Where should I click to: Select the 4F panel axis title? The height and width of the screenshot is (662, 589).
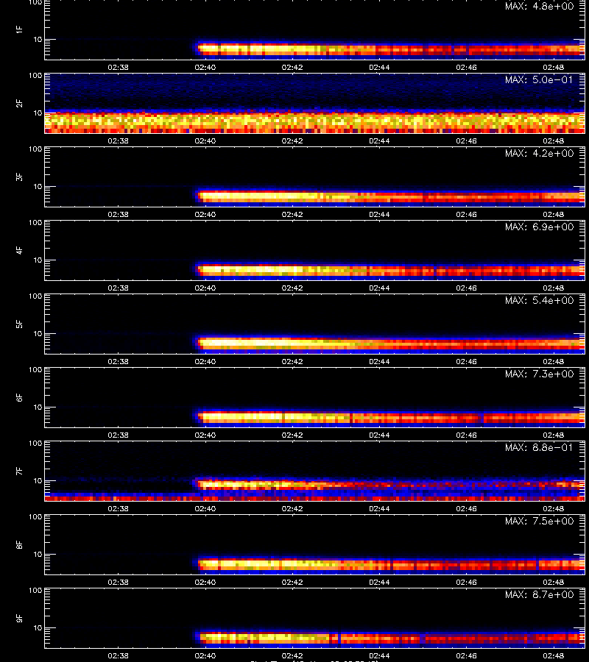(x=19, y=250)
